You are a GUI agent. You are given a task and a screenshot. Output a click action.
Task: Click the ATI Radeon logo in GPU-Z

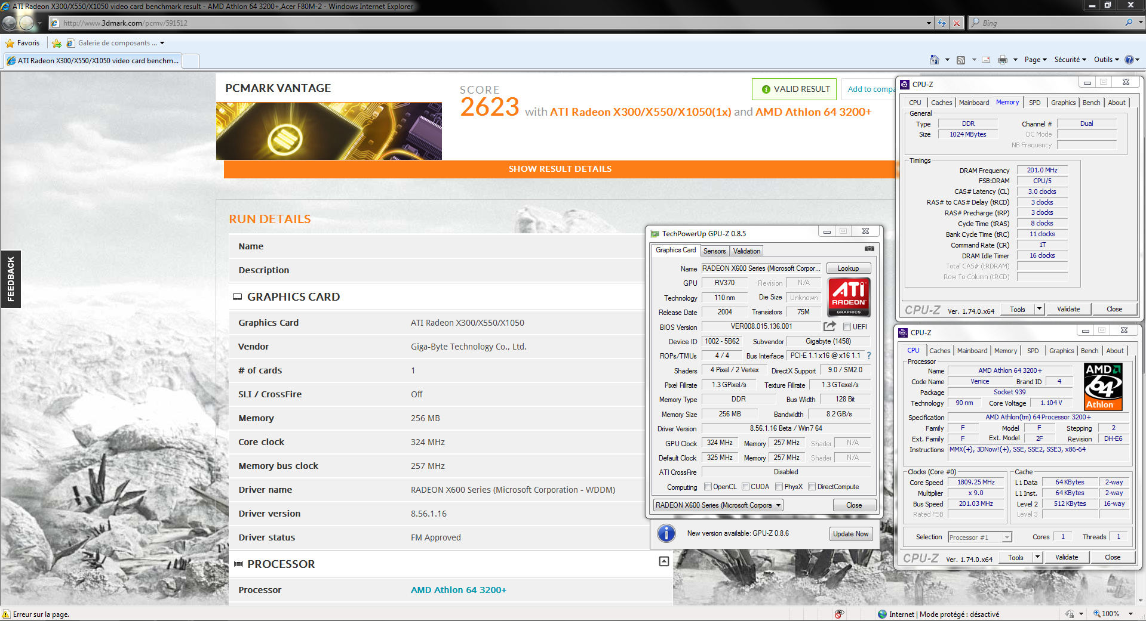click(849, 297)
